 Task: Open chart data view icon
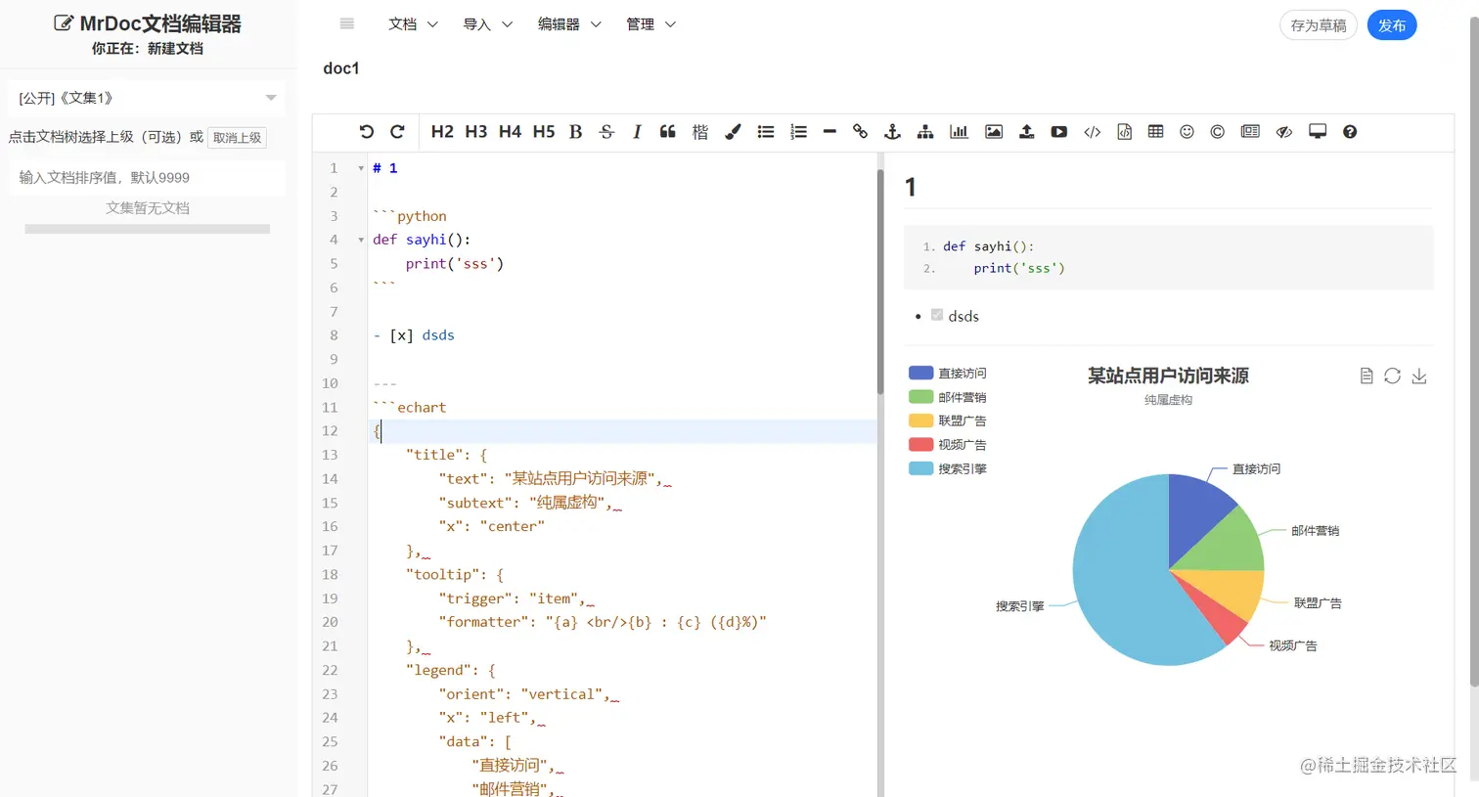(1367, 376)
